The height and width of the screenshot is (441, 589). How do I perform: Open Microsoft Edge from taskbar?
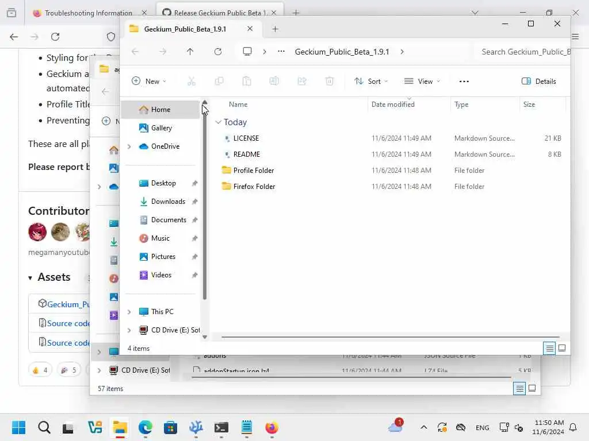click(x=146, y=427)
